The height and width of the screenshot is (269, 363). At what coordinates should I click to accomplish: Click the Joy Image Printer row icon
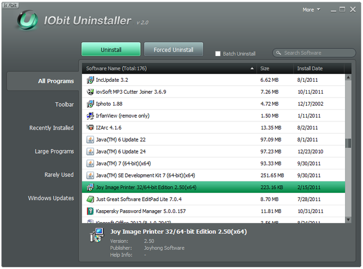90,187
